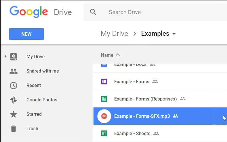
Task: Click the My Drive icon in sidebar
Action: (14, 56)
